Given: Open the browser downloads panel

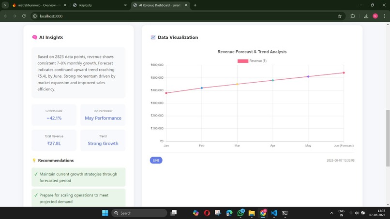Looking at the screenshot, I should point(366,16).
